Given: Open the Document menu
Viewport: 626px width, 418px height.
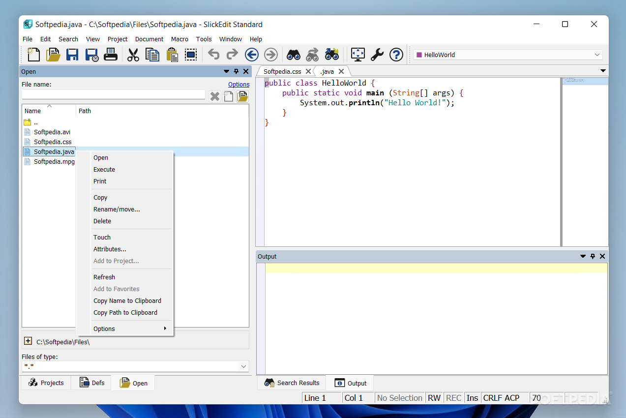Looking at the screenshot, I should pos(149,39).
